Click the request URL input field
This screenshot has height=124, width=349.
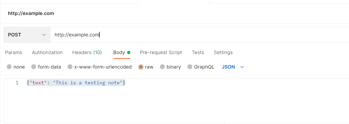(189, 35)
